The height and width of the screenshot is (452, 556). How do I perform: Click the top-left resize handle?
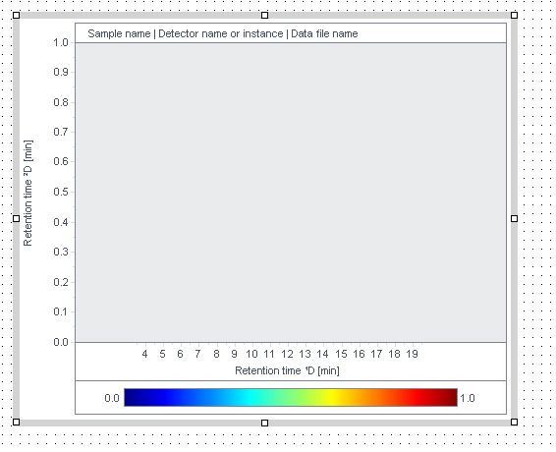click(17, 16)
